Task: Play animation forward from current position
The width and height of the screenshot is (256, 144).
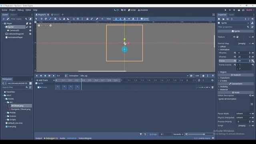Action: pyautogui.click(x=54, y=76)
